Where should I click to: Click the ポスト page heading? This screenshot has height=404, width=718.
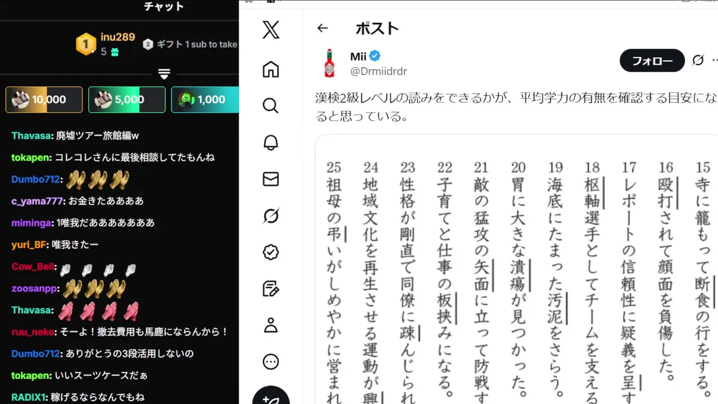click(x=378, y=28)
